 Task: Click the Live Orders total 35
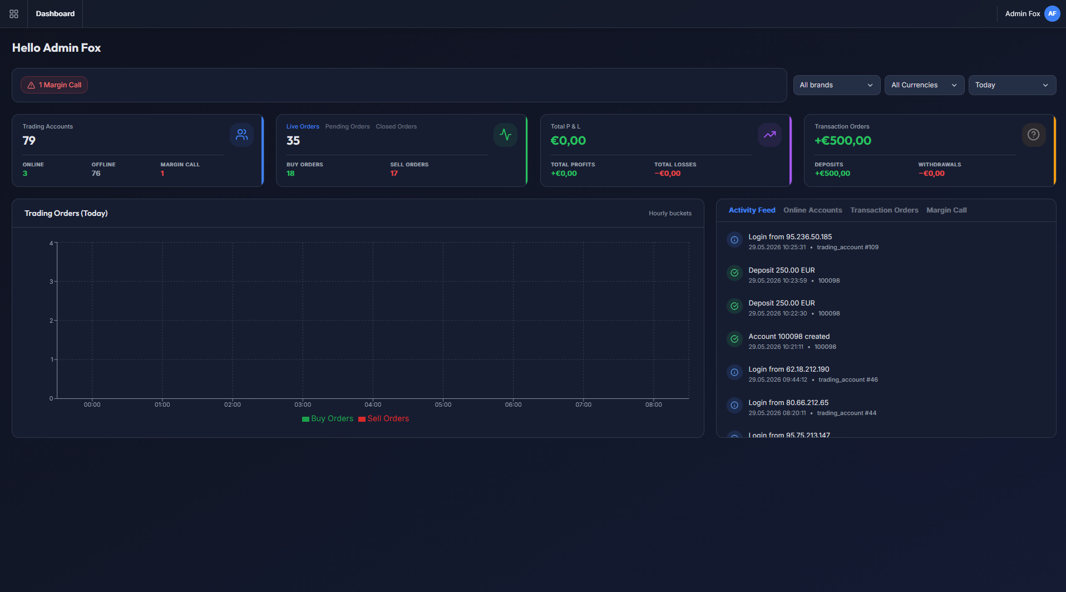[293, 140]
